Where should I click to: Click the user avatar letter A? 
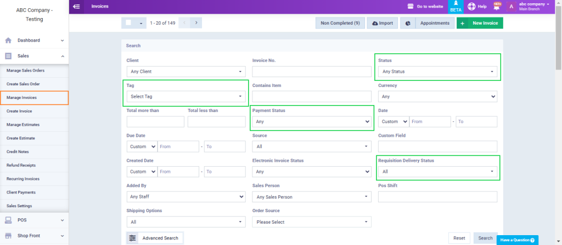[511, 7]
